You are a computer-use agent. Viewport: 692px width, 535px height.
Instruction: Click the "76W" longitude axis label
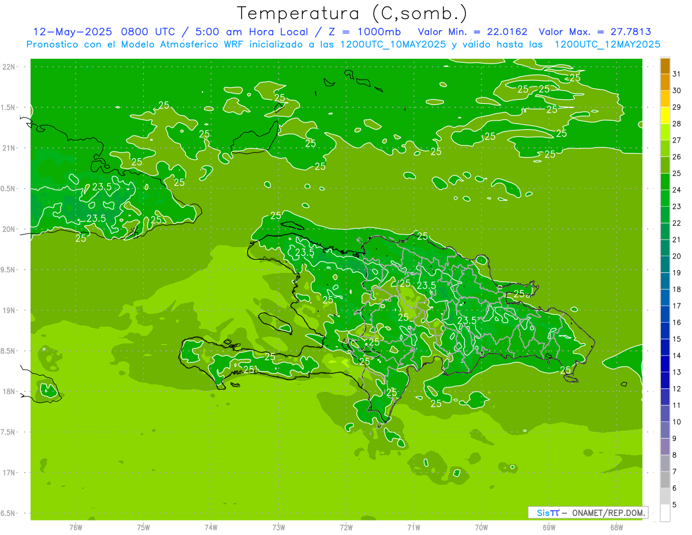coord(76,527)
